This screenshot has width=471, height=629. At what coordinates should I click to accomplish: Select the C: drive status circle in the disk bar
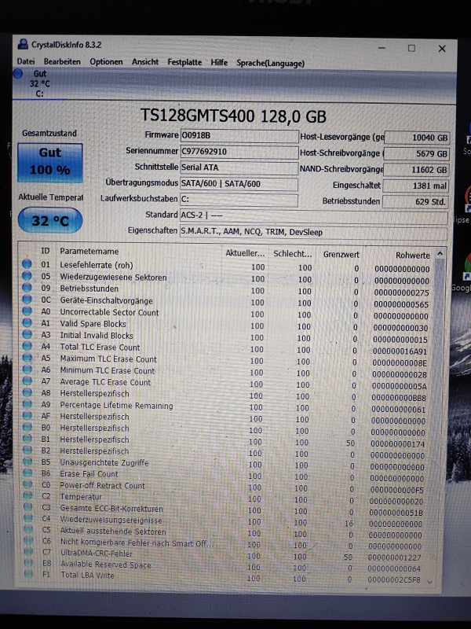[x=18, y=74]
